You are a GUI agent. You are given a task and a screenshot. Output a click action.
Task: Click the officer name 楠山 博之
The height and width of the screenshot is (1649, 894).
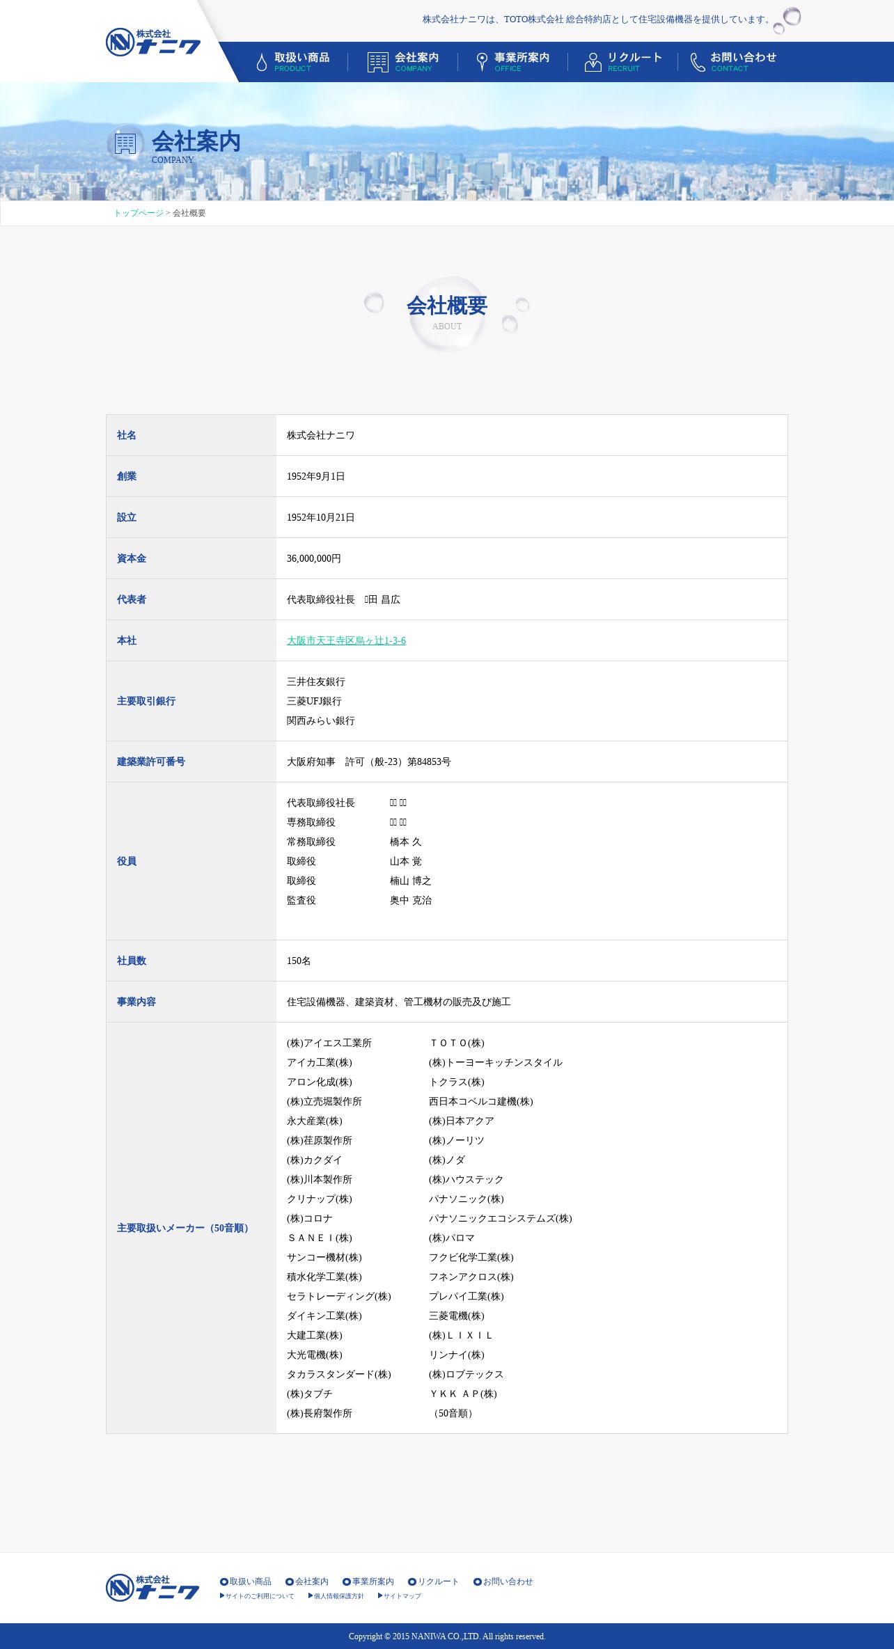point(411,881)
